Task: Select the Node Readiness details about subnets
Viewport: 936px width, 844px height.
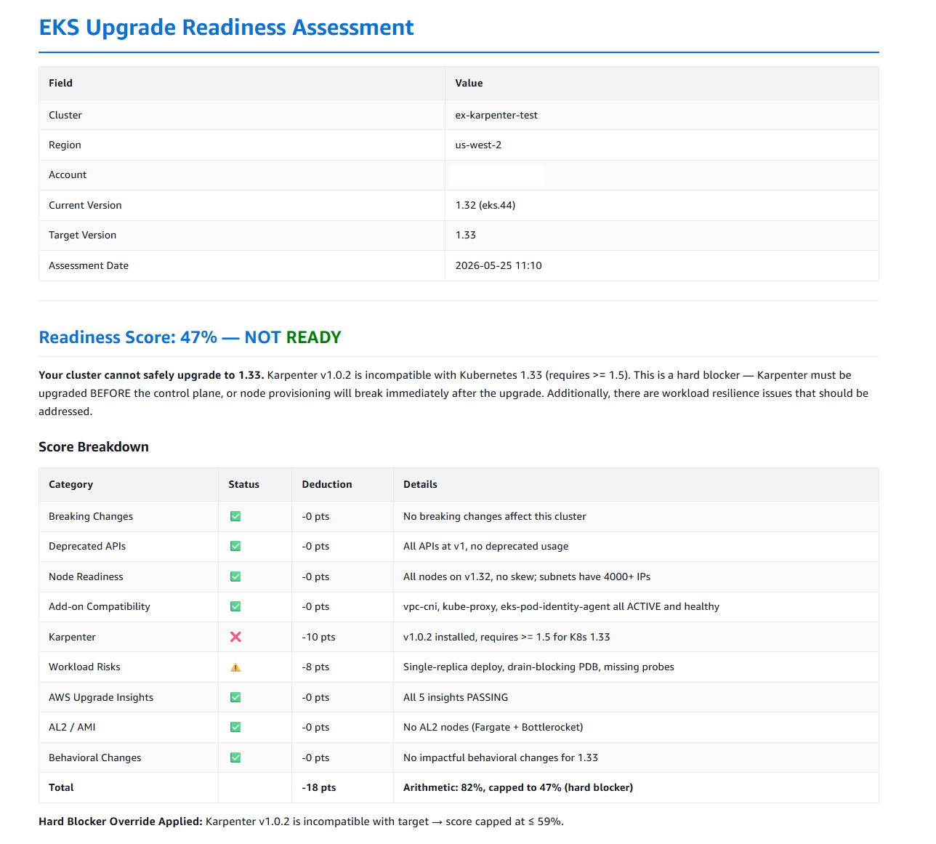Action: click(x=527, y=576)
